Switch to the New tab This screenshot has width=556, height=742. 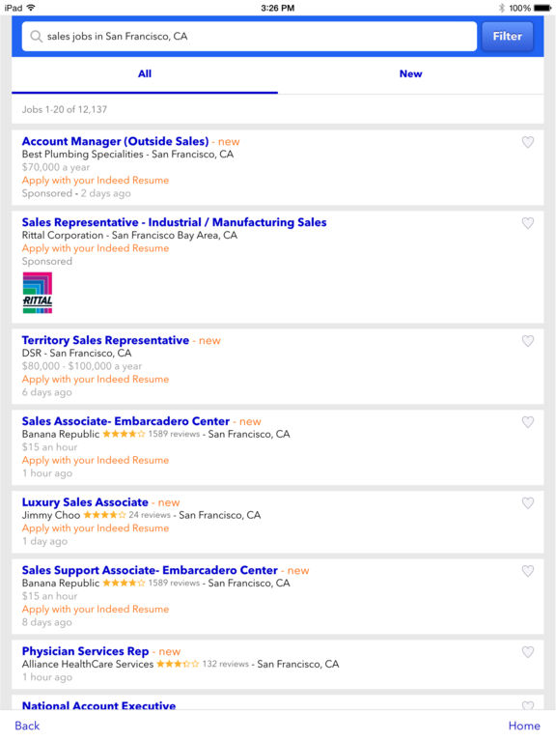410,73
